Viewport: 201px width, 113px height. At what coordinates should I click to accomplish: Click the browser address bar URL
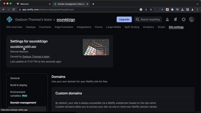pyautogui.click(x=48, y=10)
